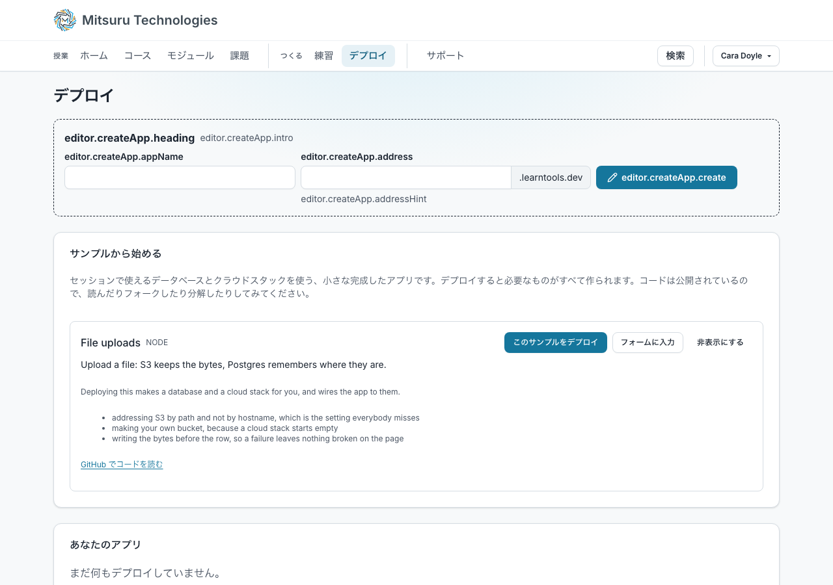Screen dimensions: 833x585
Task: Click the 'Upload a file: S3 keeps' description
Action: [x=234, y=365]
